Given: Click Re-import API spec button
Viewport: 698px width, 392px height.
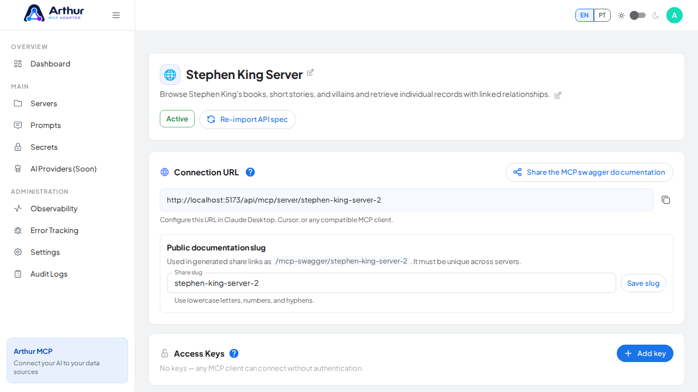Looking at the screenshot, I should point(248,119).
